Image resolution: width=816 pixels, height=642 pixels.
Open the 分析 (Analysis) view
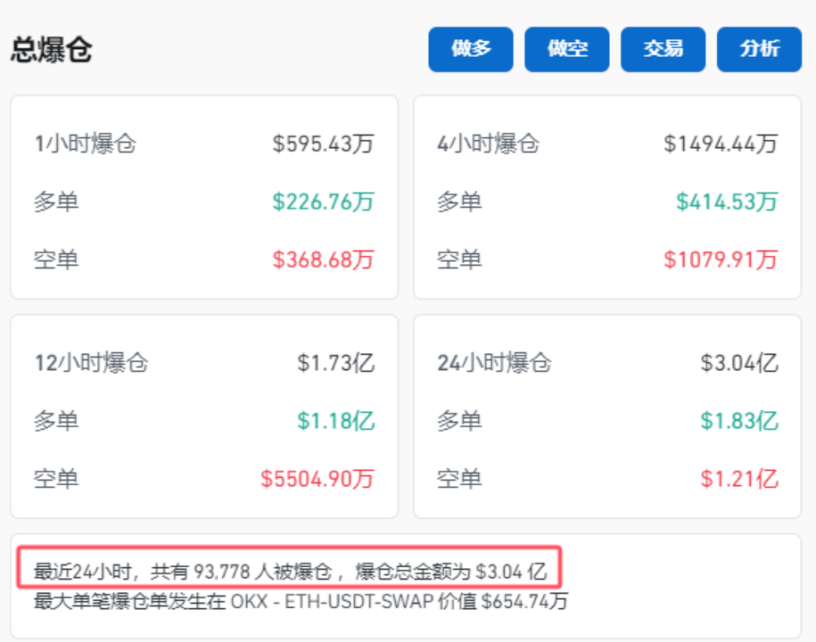[758, 49]
